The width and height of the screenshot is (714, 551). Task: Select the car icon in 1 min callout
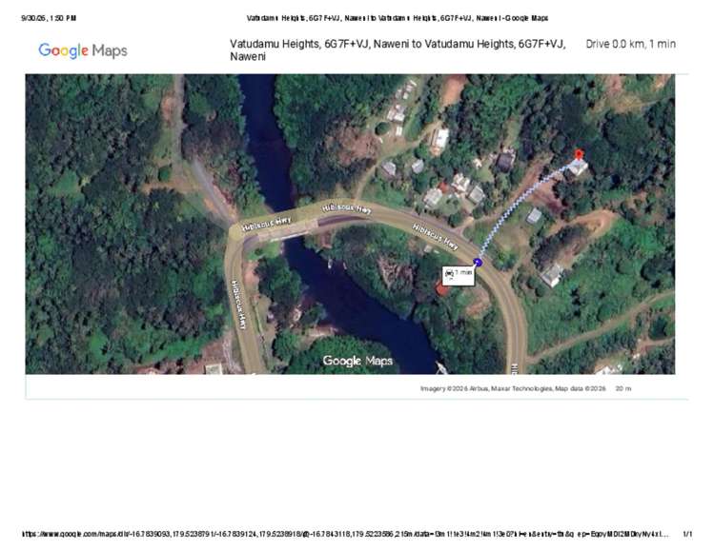tap(449, 274)
